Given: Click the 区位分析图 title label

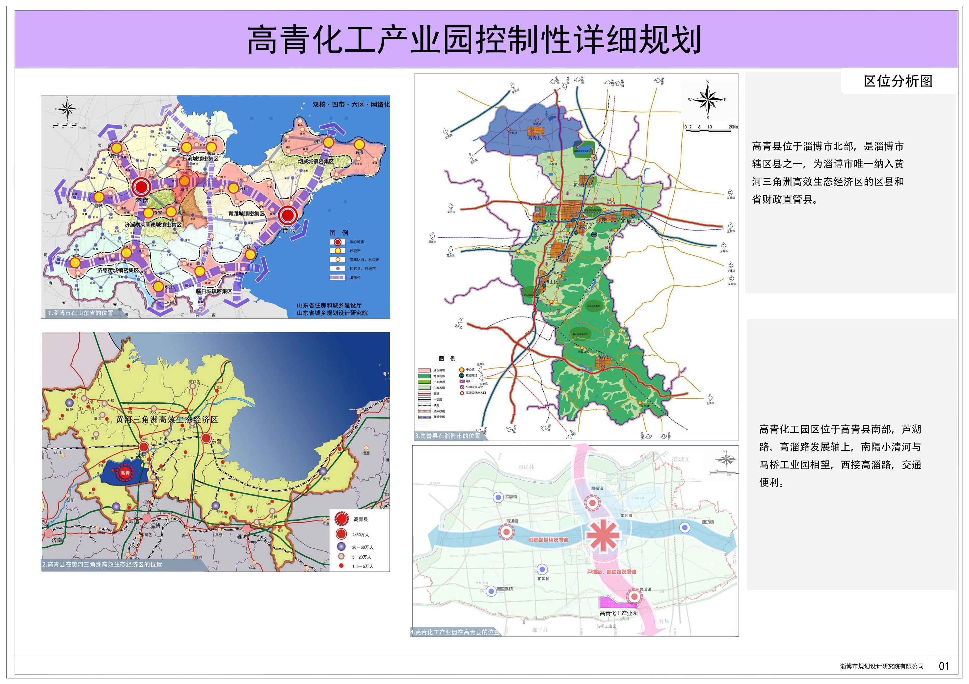Looking at the screenshot, I should click(898, 81).
